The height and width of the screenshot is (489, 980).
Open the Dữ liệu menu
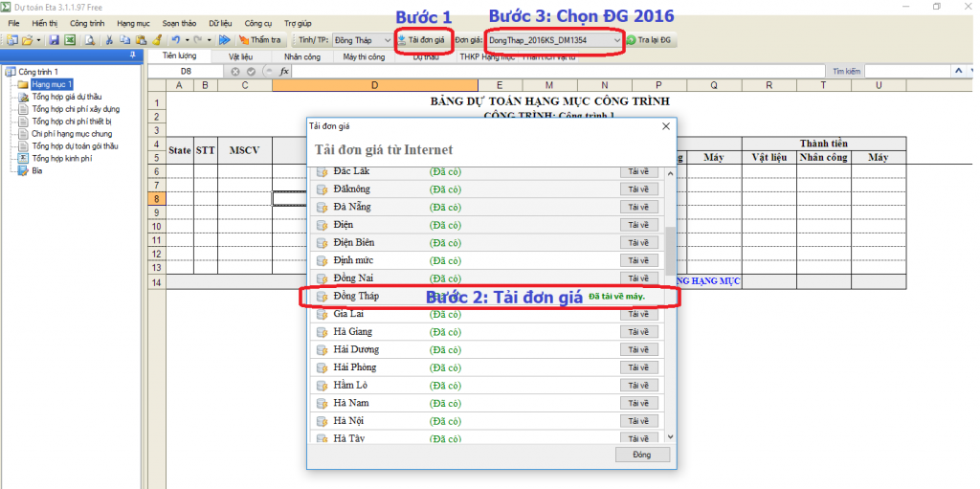(x=219, y=22)
